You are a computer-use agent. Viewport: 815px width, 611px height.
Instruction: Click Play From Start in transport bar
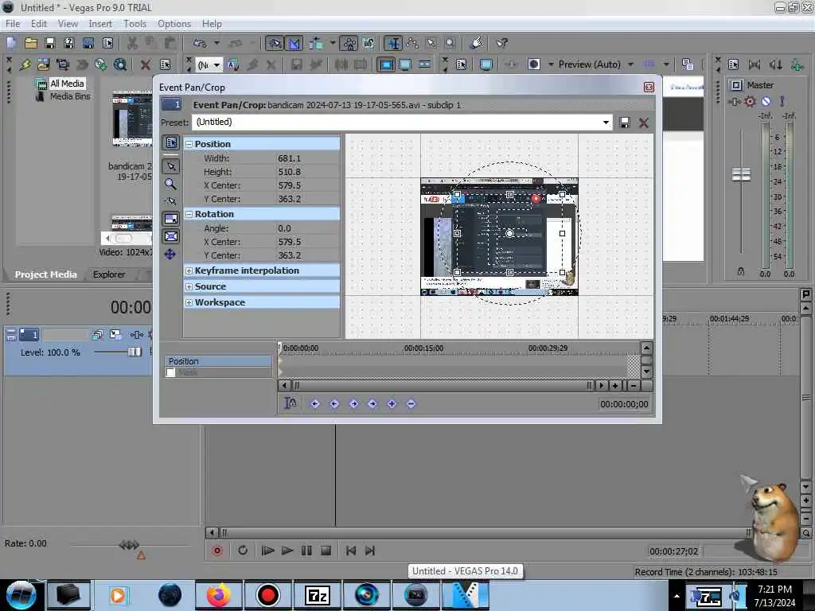tap(267, 551)
